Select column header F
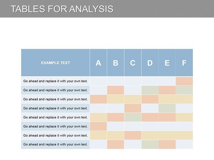 [184, 63]
